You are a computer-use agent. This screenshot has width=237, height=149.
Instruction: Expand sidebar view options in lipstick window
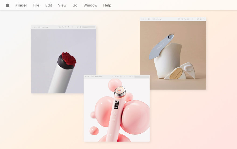pos(41,27)
